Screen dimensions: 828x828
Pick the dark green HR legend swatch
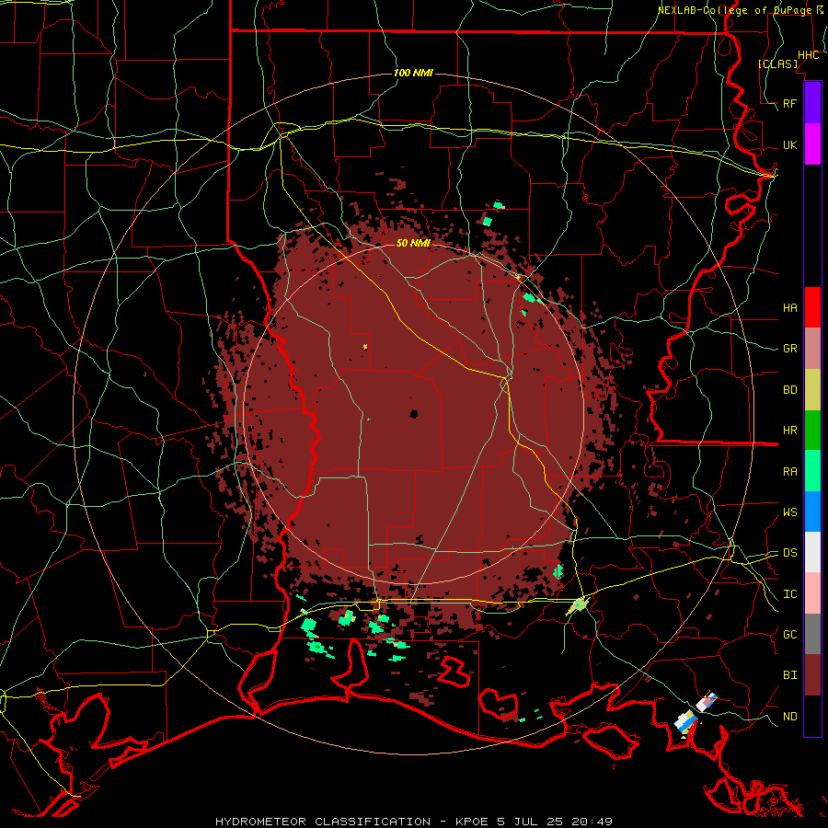(x=812, y=431)
